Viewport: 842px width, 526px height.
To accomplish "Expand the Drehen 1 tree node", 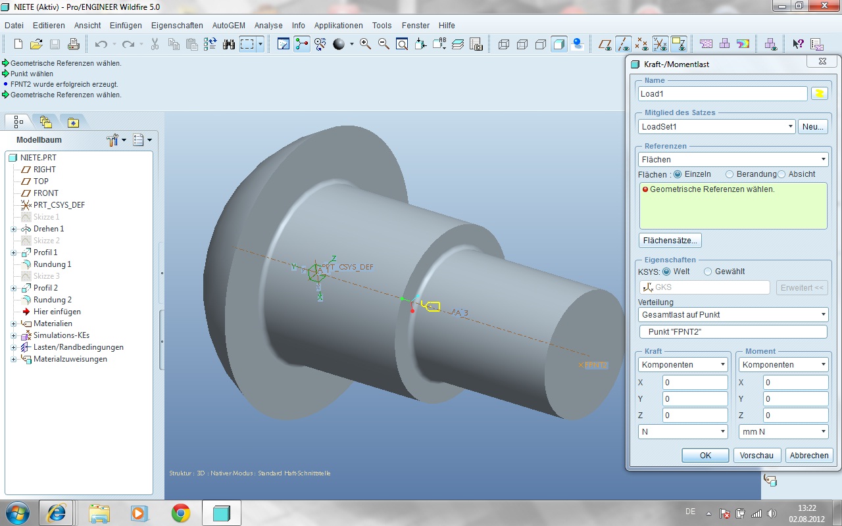I will [x=14, y=229].
